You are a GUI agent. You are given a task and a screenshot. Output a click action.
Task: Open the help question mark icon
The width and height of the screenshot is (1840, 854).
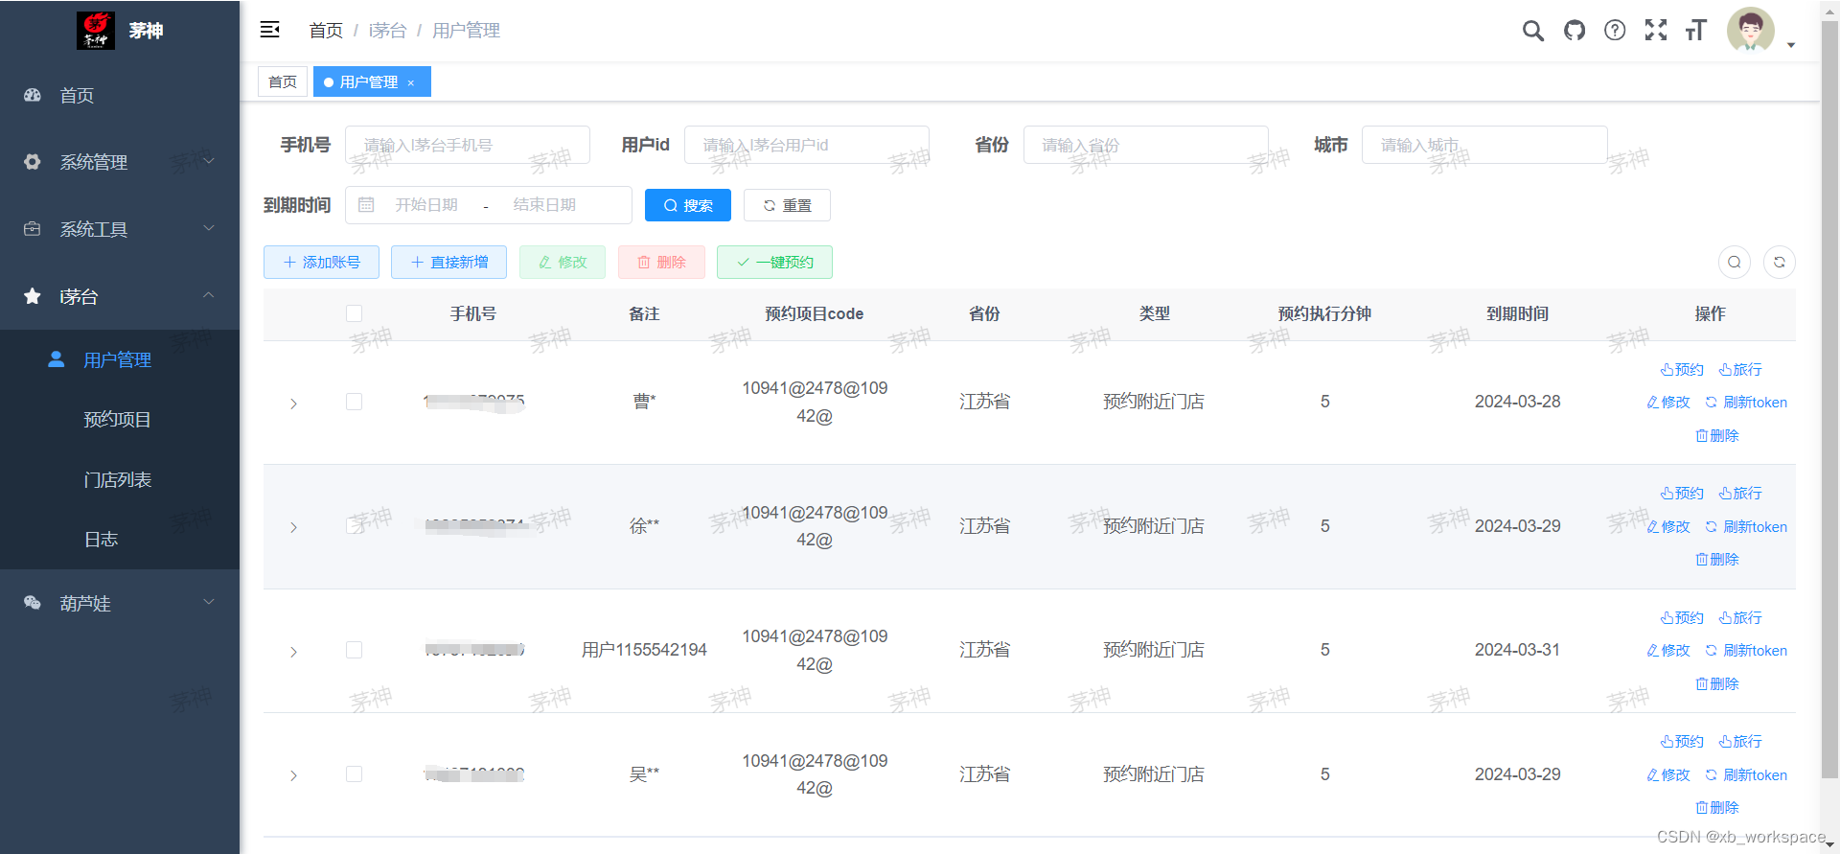[x=1615, y=31]
